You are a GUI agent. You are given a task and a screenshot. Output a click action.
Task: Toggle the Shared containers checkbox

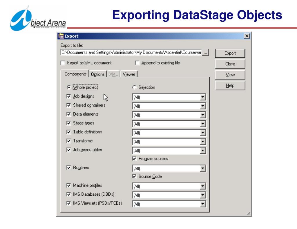pos(69,105)
